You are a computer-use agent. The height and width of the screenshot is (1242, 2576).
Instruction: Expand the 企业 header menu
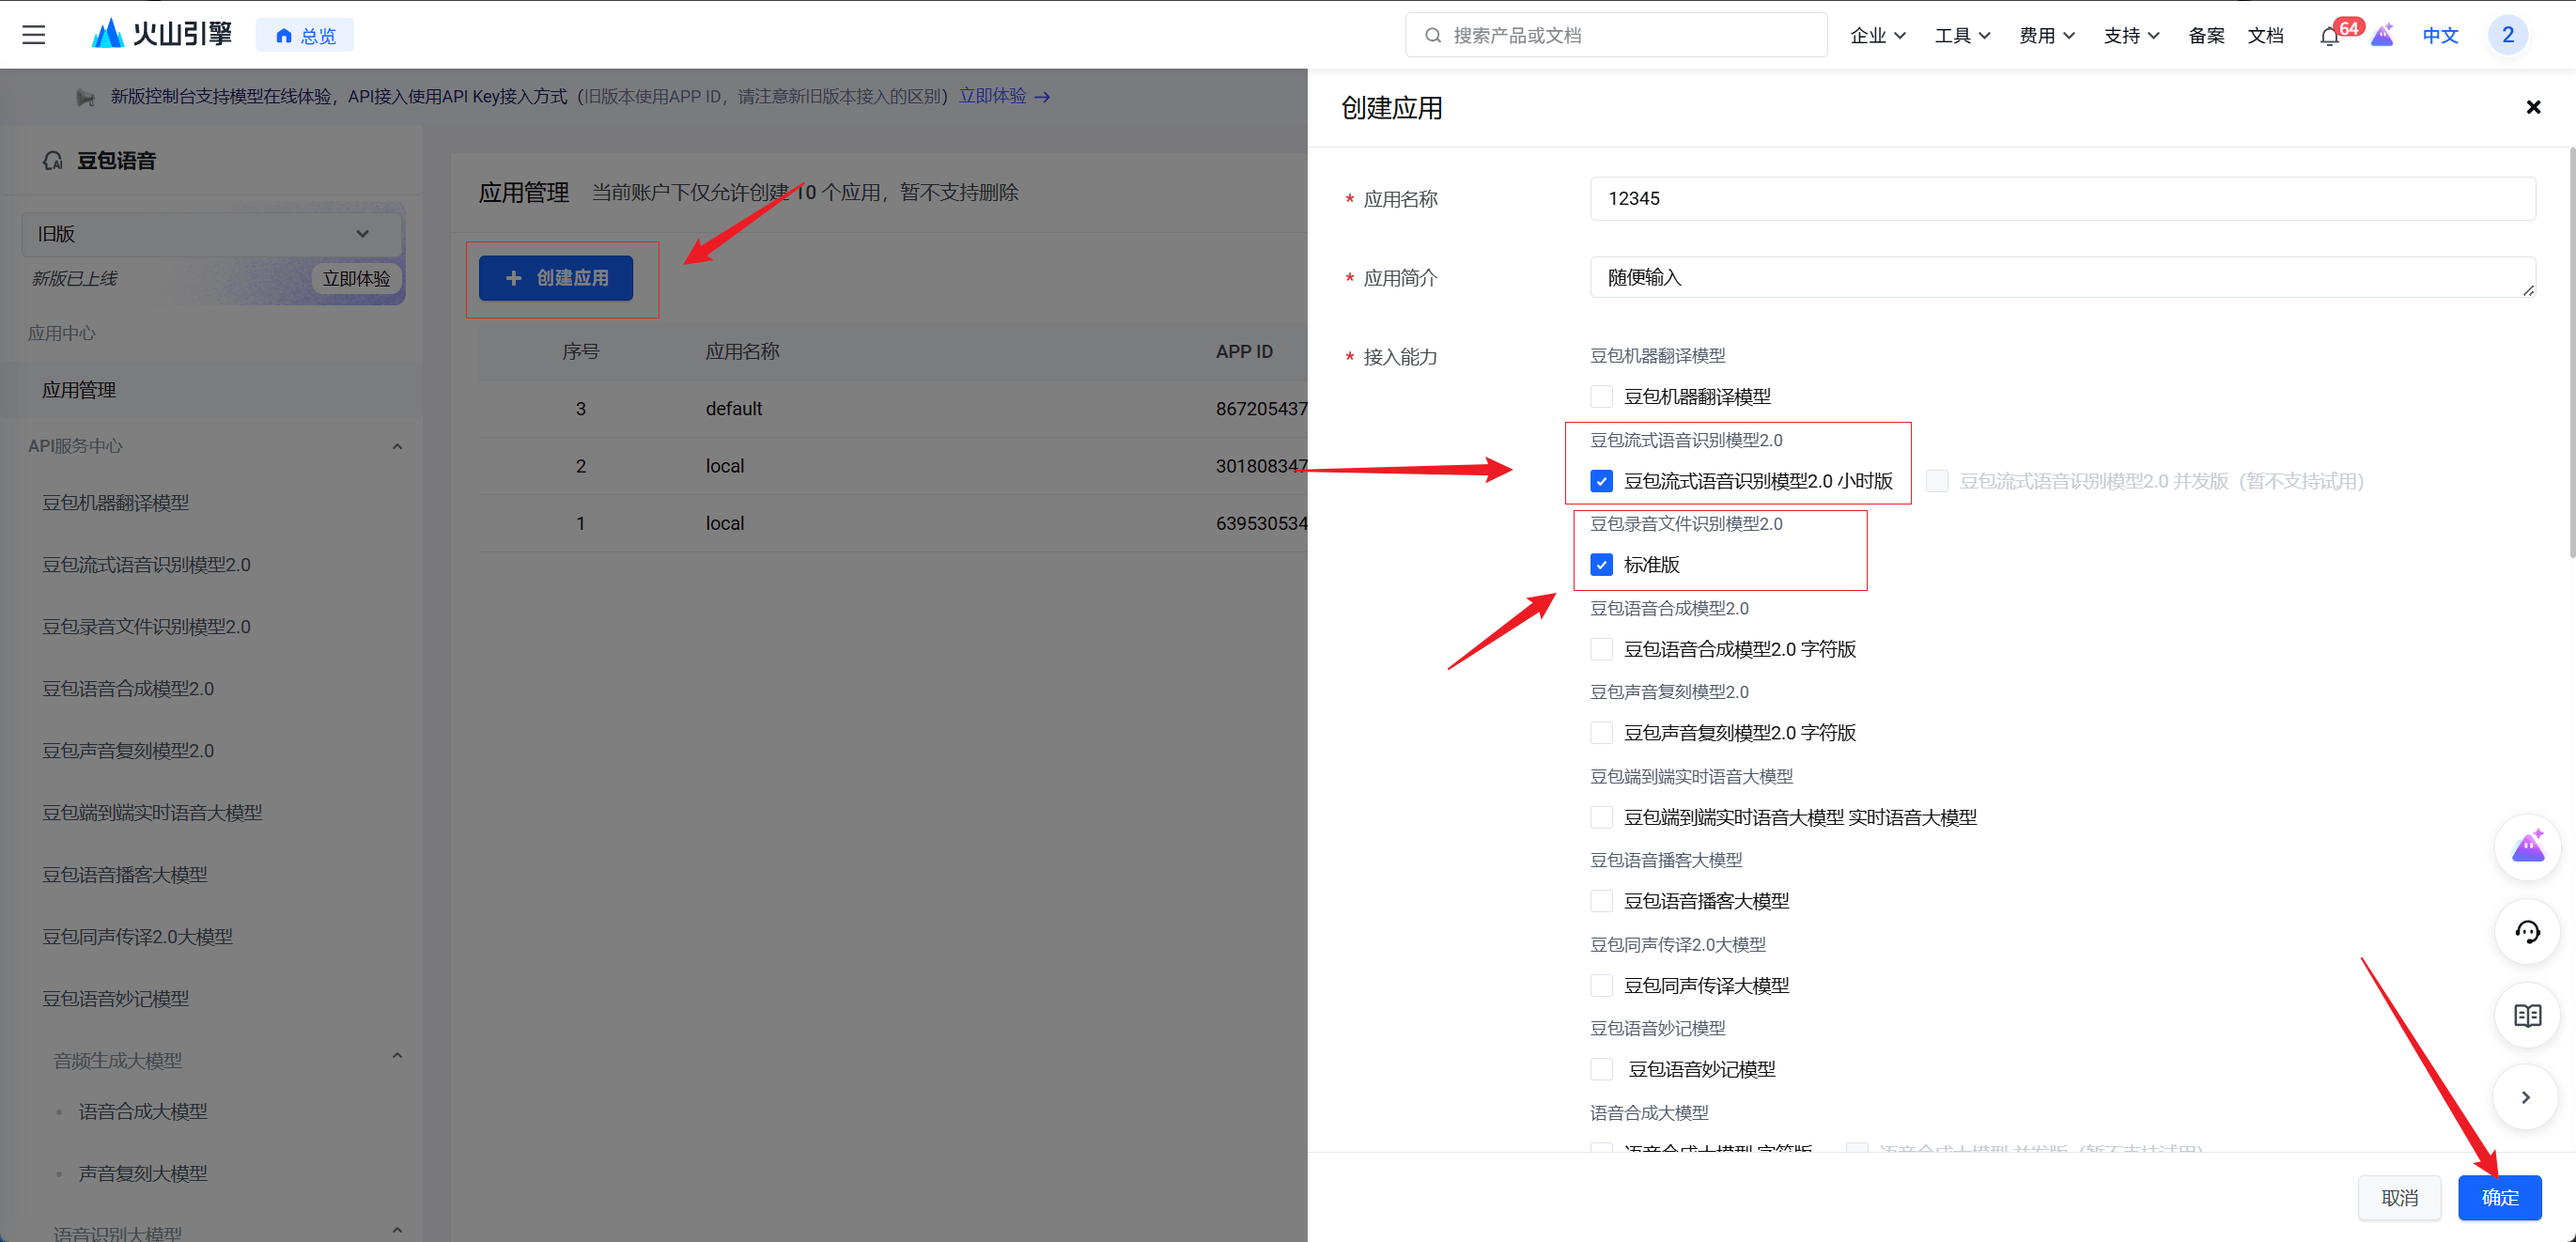pyautogui.click(x=1877, y=36)
